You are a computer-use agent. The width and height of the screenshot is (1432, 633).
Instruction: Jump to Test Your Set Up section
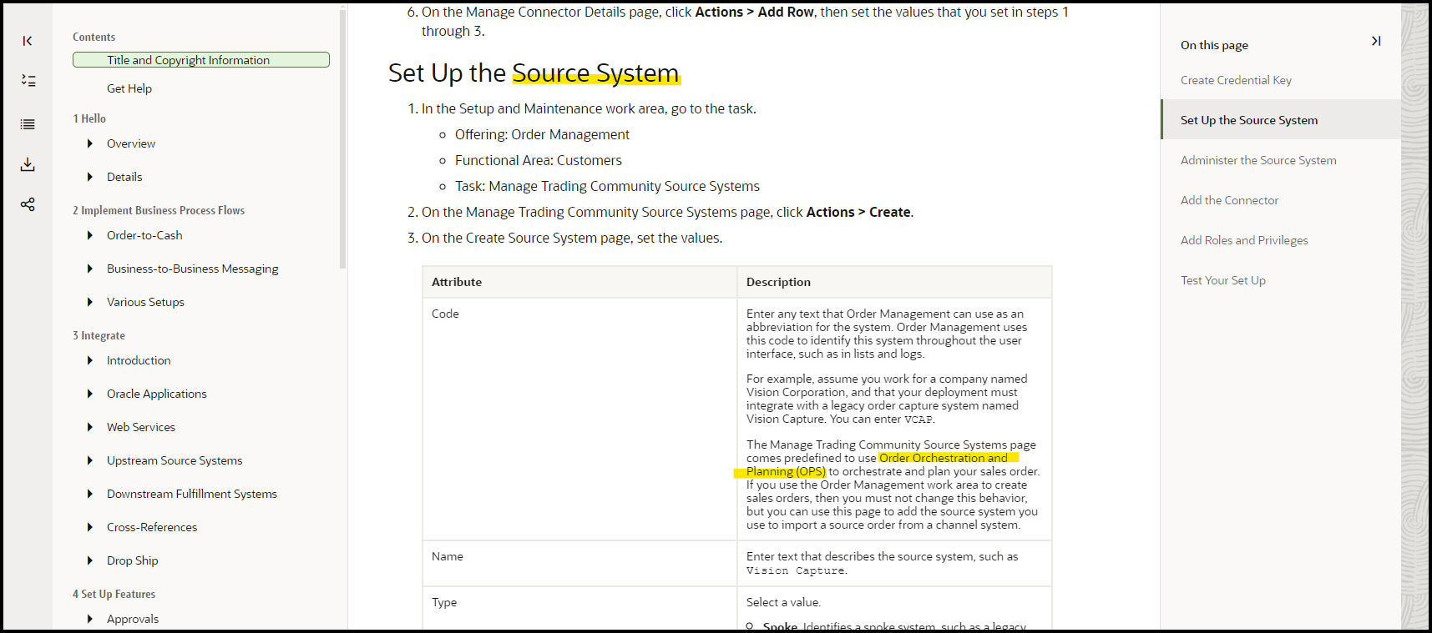[1223, 280]
